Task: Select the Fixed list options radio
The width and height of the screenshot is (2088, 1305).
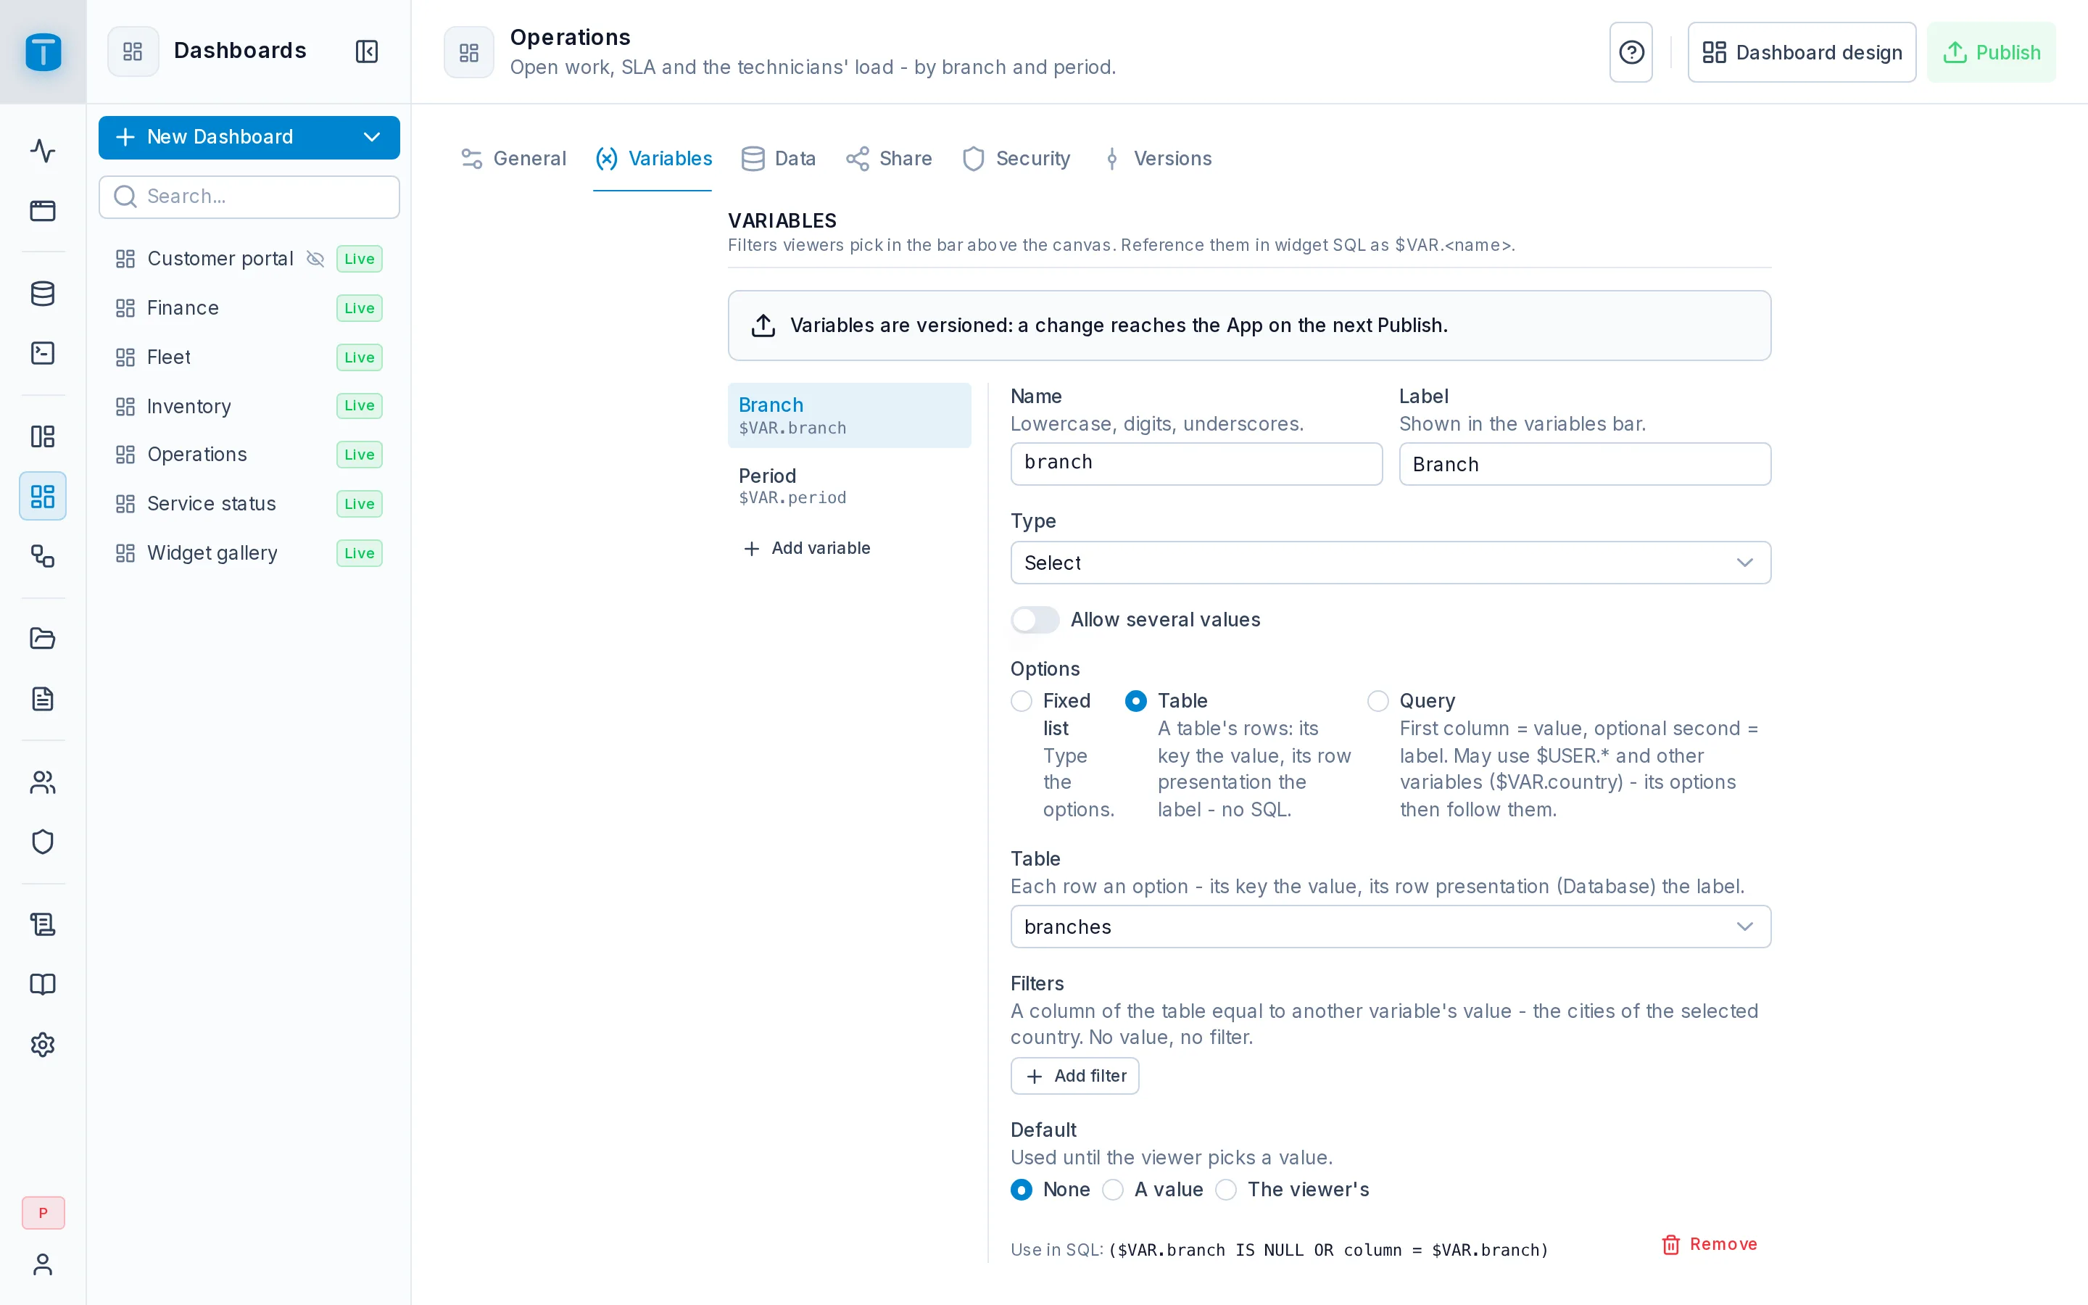Action: click(x=1022, y=701)
